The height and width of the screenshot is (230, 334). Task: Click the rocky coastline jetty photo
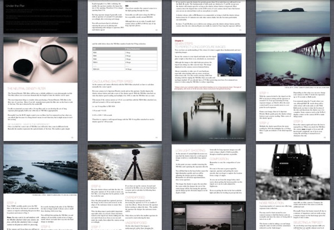41,169
